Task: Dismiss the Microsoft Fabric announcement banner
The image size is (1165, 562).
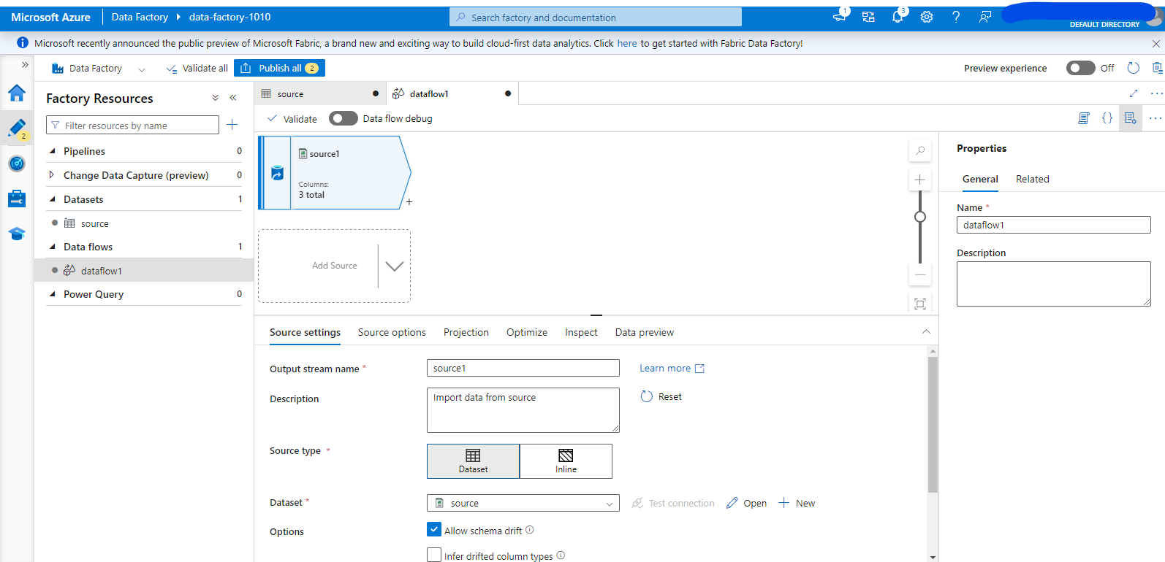Action: (1155, 43)
